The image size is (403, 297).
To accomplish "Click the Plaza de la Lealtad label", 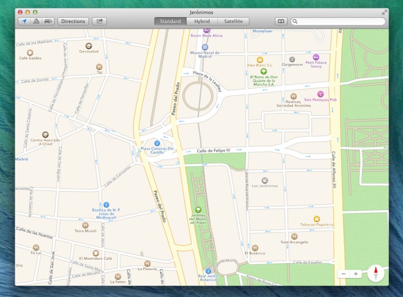I will click(x=207, y=81).
